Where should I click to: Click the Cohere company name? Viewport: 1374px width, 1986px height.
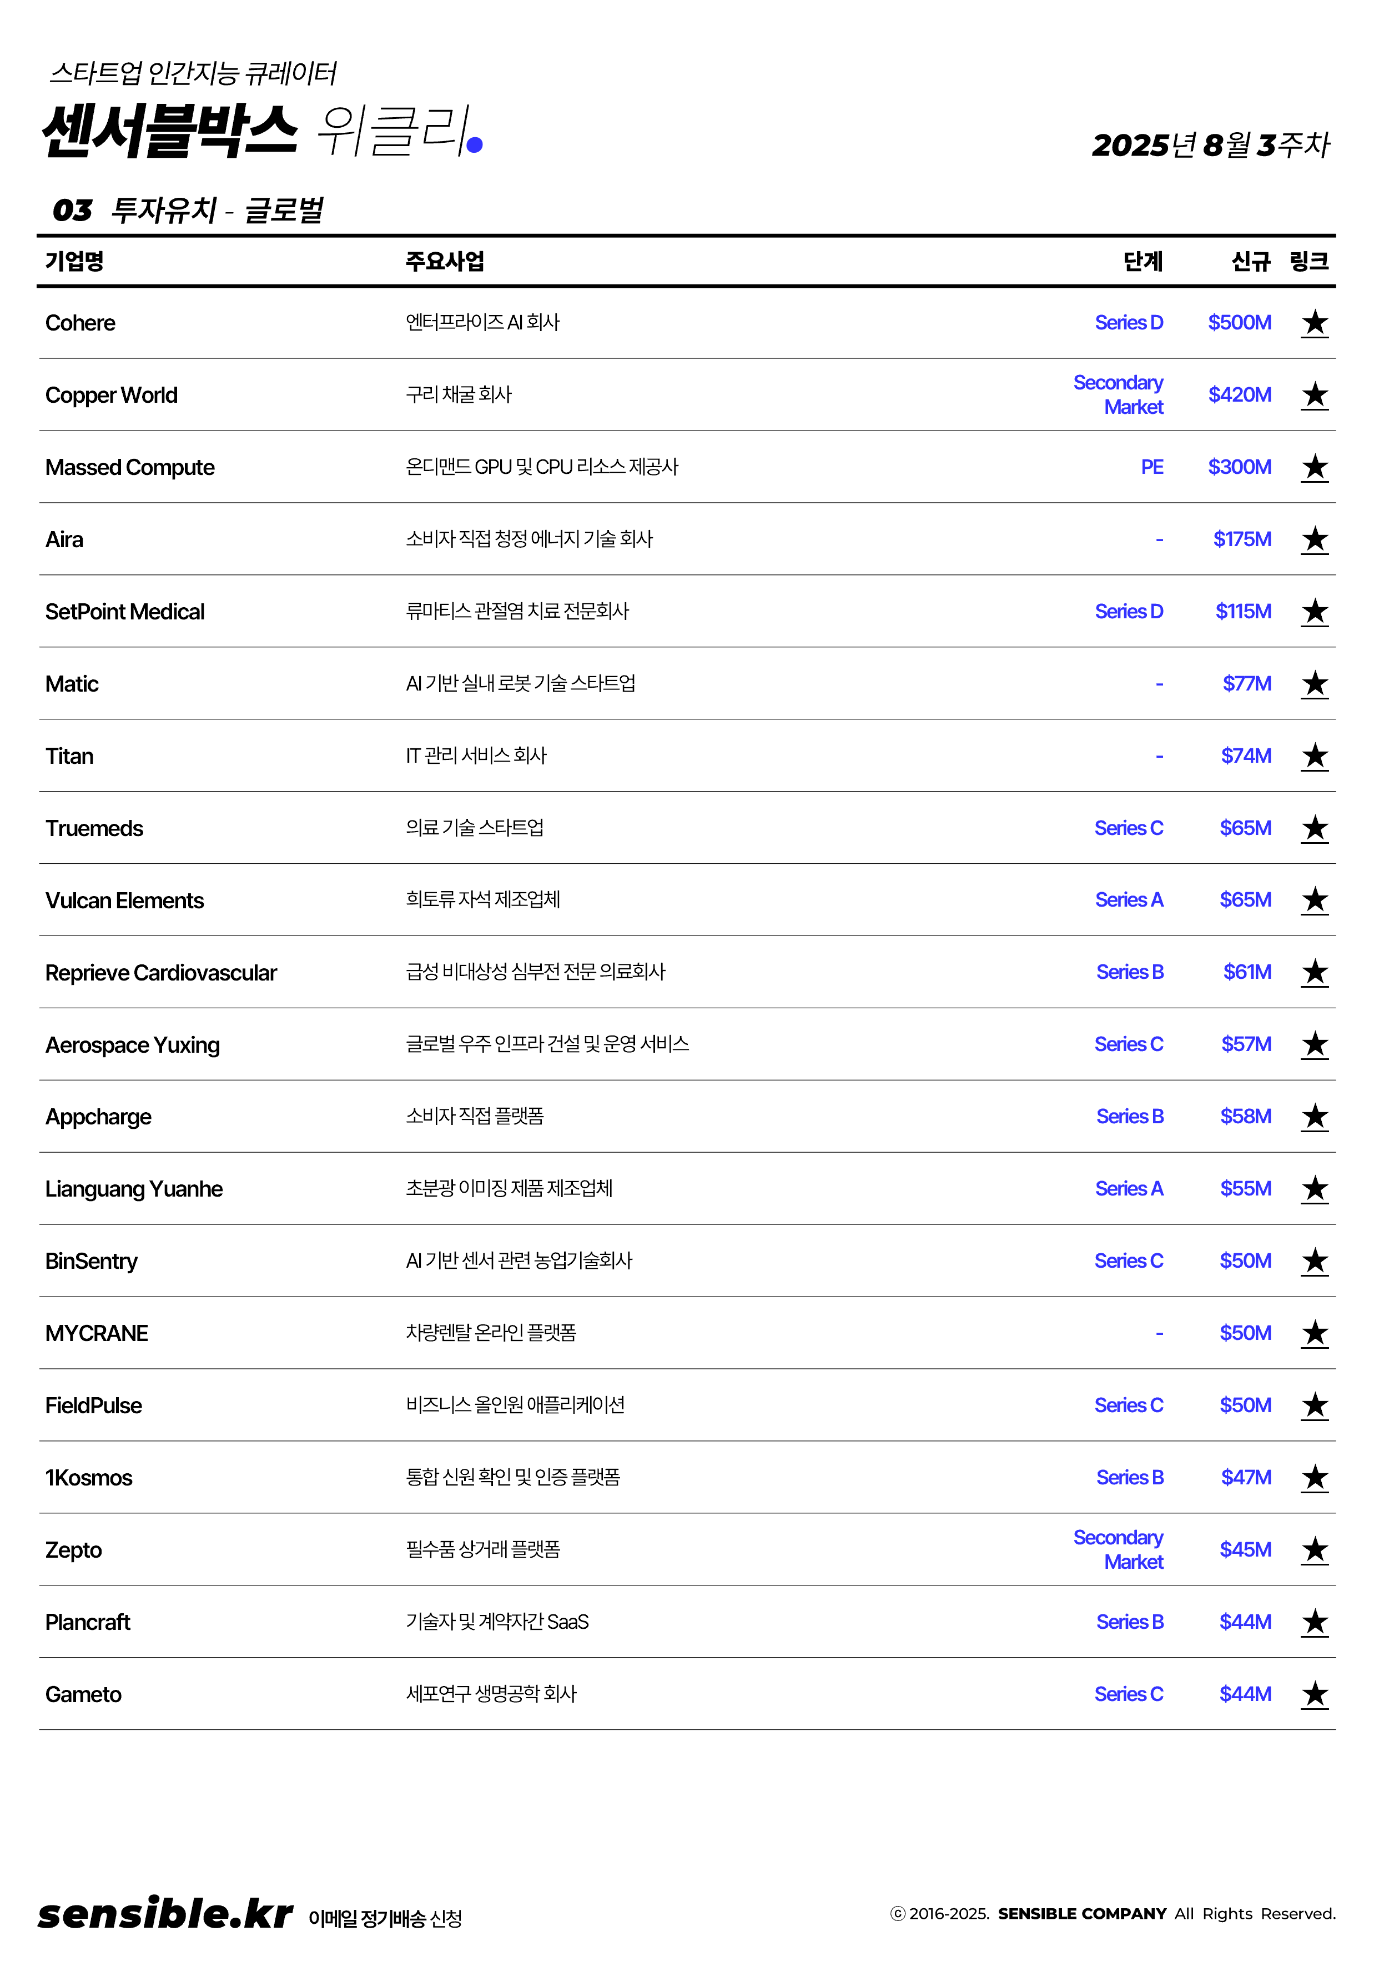(80, 323)
